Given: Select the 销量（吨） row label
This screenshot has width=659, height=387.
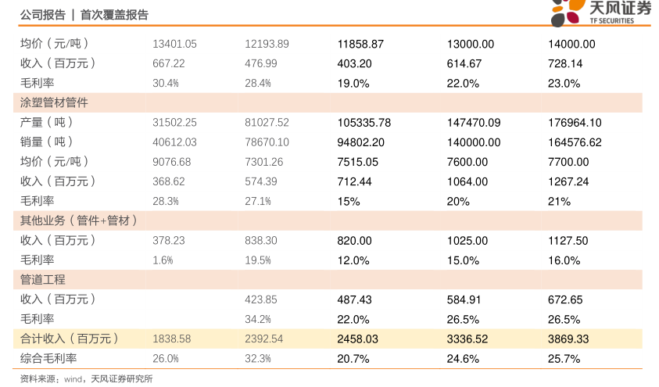Looking at the screenshot, I should [46, 142].
